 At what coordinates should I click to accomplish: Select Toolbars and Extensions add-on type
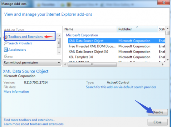26,37
